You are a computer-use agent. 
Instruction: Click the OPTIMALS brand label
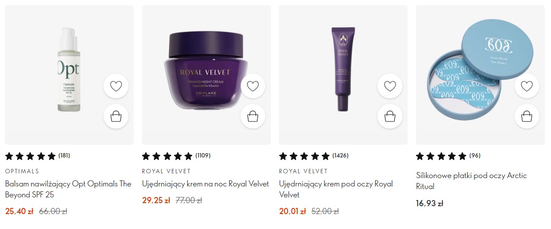click(x=22, y=171)
